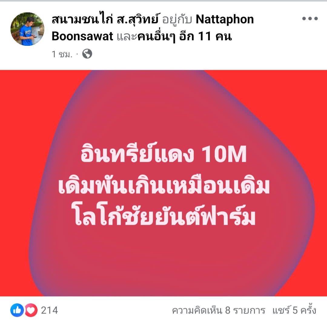This screenshot has width=327, height=322.
Task: Click the 1 ชม. timestamp
Action: click(62, 54)
